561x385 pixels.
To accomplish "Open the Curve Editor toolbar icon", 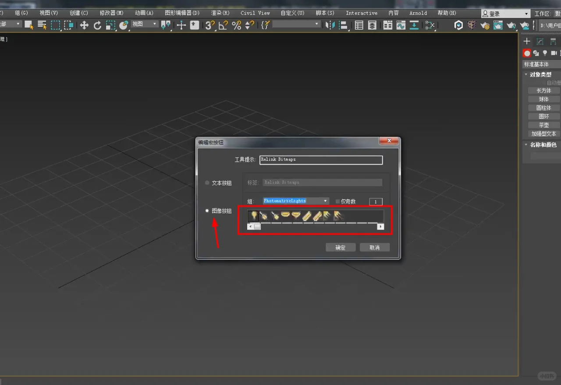I will pos(401,25).
